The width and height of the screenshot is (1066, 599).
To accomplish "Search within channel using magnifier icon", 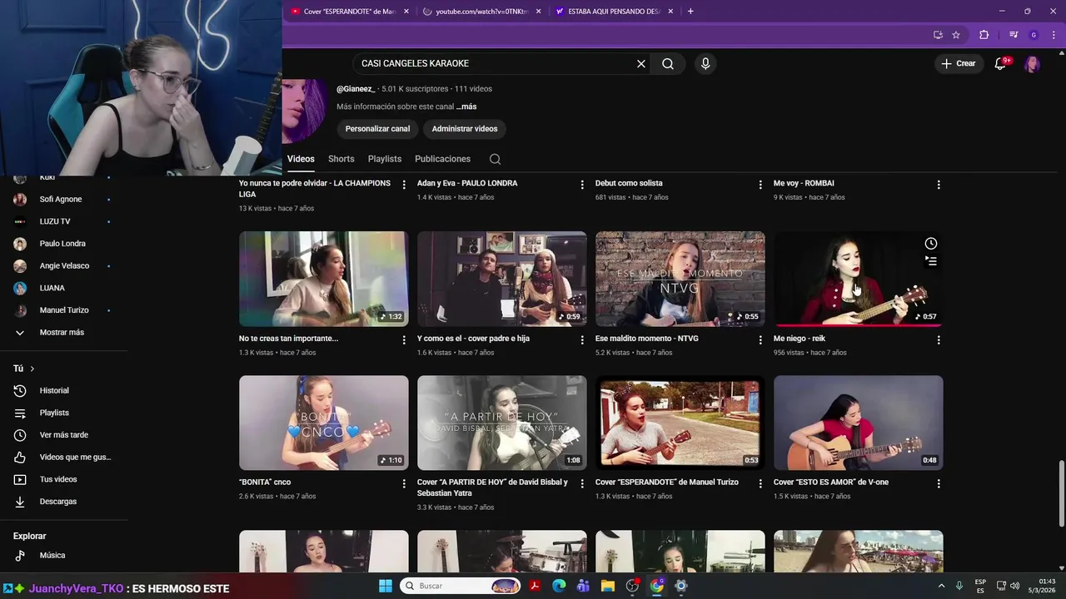I will pos(495,159).
